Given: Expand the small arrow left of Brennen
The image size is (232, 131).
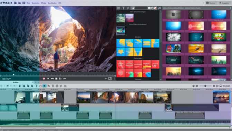Looking at the screenshot, I should [204, 3].
